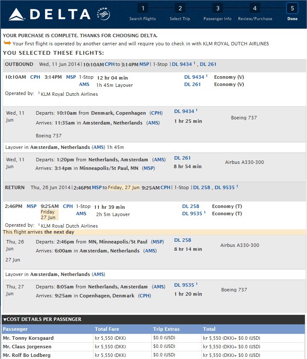
Task: Click MSP link in return header bar
Action: tap(97, 187)
